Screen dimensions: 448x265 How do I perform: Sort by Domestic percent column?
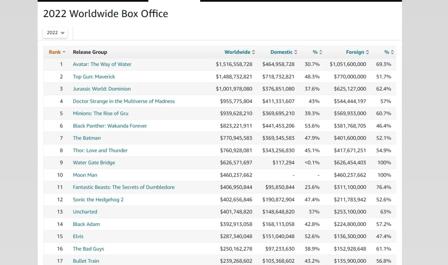coord(317,52)
